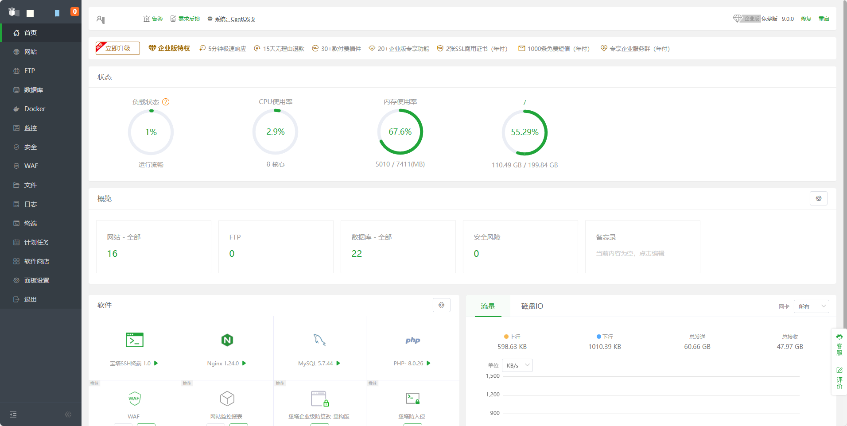Open the 客服 customer service floating icon
The width and height of the screenshot is (847, 426).
[839, 345]
